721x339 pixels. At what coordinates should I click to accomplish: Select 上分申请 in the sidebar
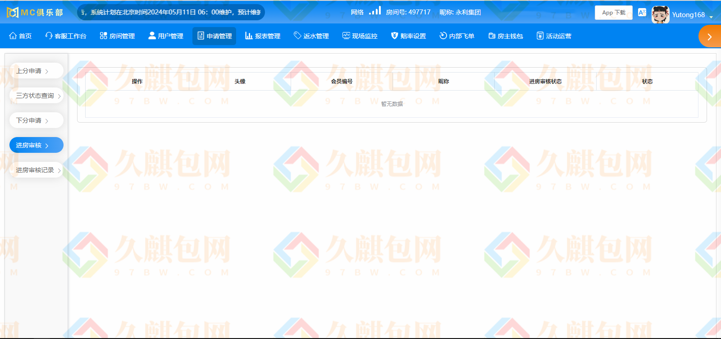tap(37, 71)
